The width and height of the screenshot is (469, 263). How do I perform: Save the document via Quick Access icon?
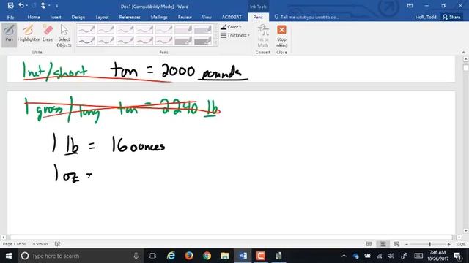coord(10,6)
